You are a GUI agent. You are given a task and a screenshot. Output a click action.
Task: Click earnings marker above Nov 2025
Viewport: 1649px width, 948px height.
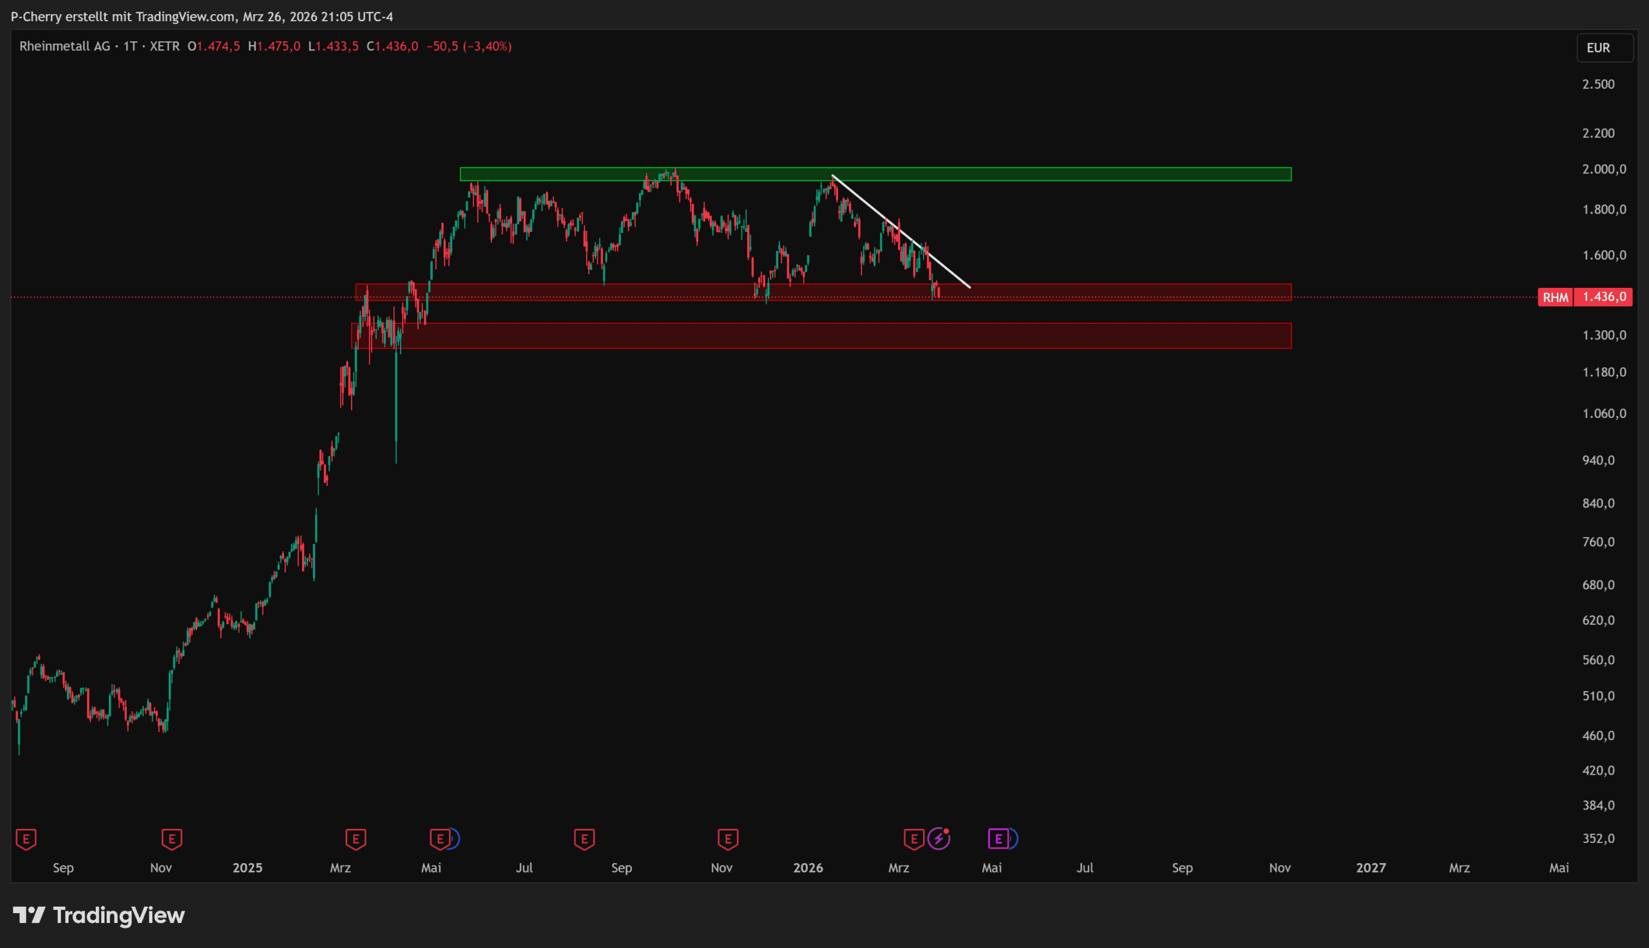tap(728, 839)
